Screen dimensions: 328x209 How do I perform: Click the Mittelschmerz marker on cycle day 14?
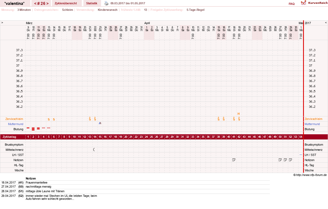click(94, 149)
